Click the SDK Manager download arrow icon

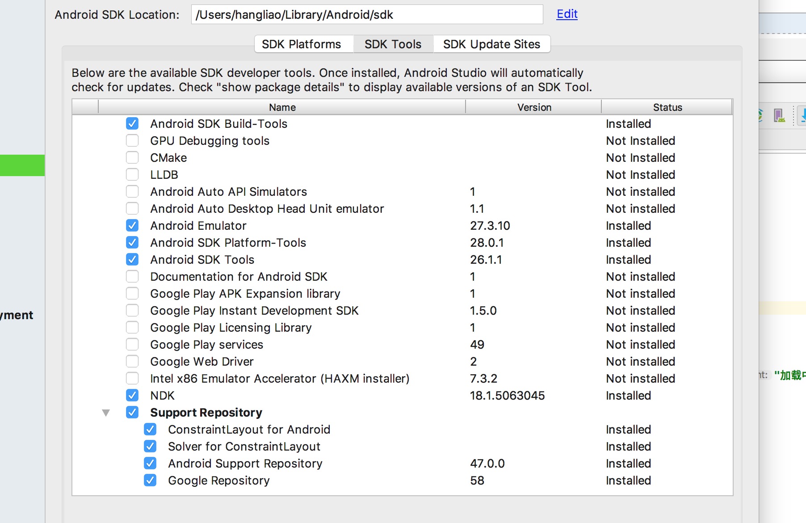[803, 115]
